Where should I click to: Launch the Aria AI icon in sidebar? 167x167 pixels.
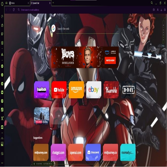(2, 55)
